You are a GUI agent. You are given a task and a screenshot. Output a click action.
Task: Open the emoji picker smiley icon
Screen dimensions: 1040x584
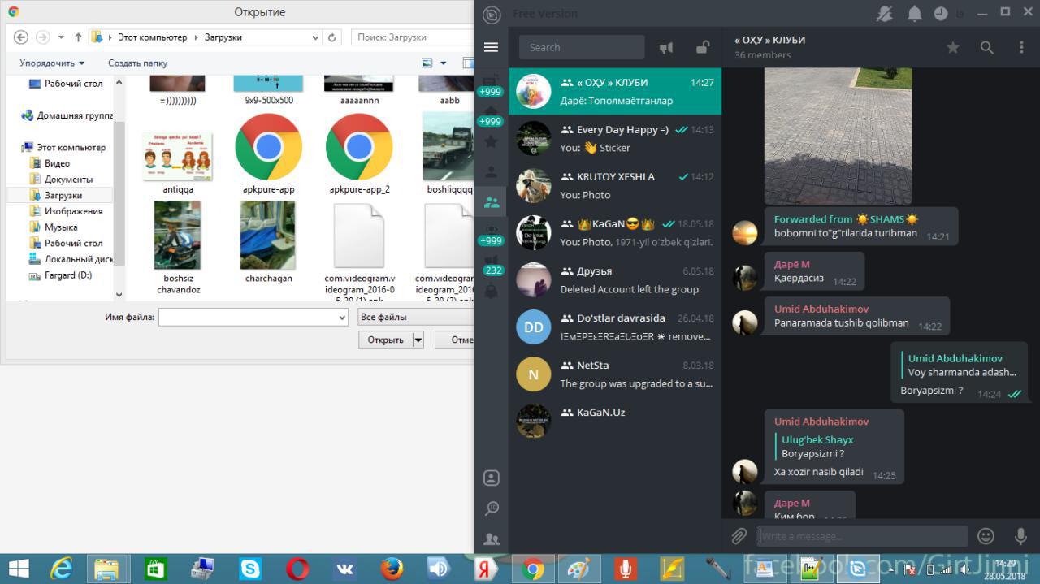coord(986,536)
